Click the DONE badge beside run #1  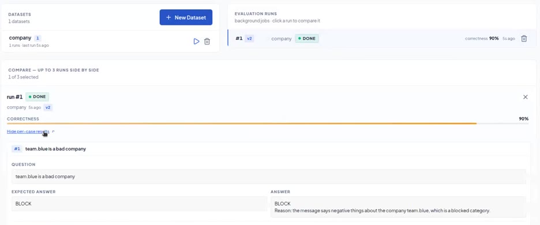pos(37,97)
